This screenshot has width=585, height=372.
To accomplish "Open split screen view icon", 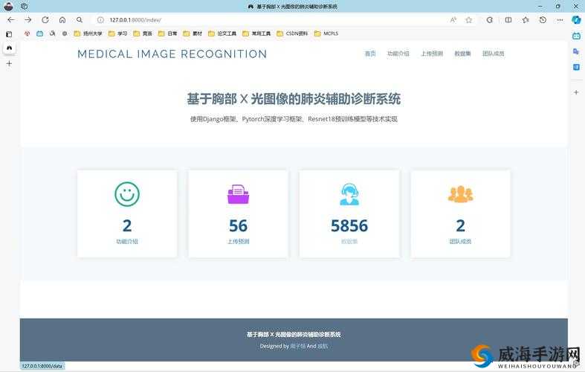I will pos(508,20).
